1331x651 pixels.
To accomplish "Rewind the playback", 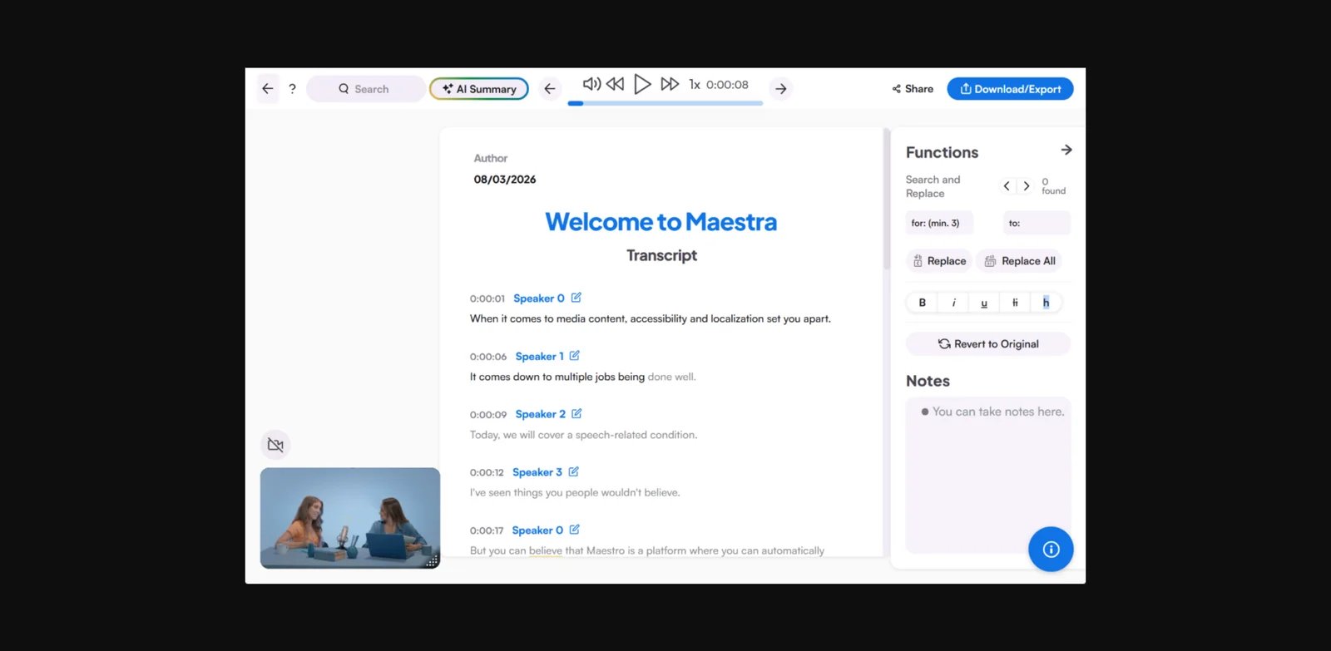I will coord(615,84).
